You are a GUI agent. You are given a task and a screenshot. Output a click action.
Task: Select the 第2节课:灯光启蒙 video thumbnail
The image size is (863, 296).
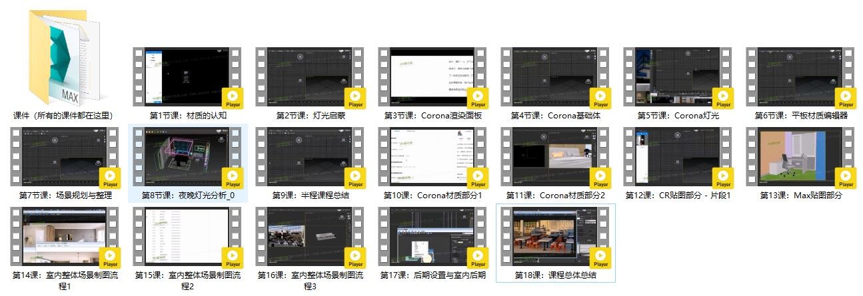coord(310,77)
